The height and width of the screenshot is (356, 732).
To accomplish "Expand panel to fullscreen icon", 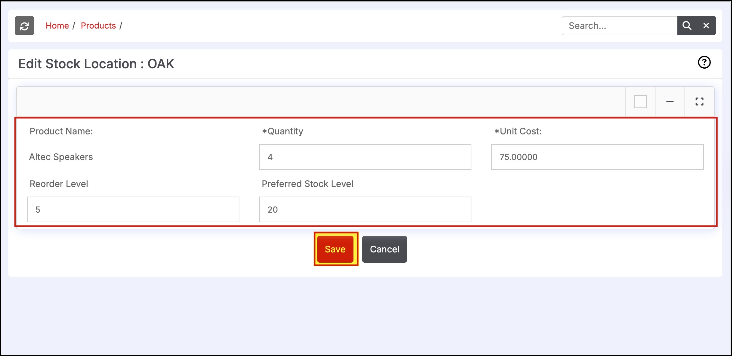I will click(700, 102).
